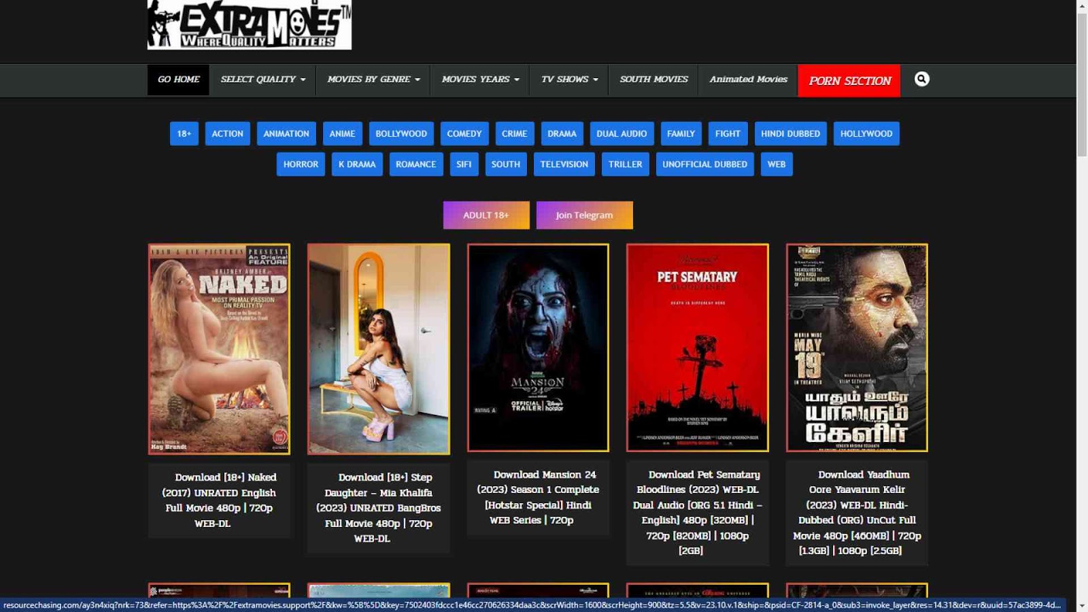Open the SOUTH MOVIES menu item
The height and width of the screenshot is (612, 1088).
(653, 80)
